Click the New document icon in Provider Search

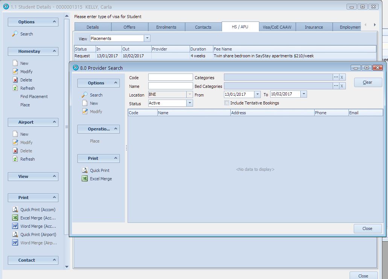pos(85,103)
